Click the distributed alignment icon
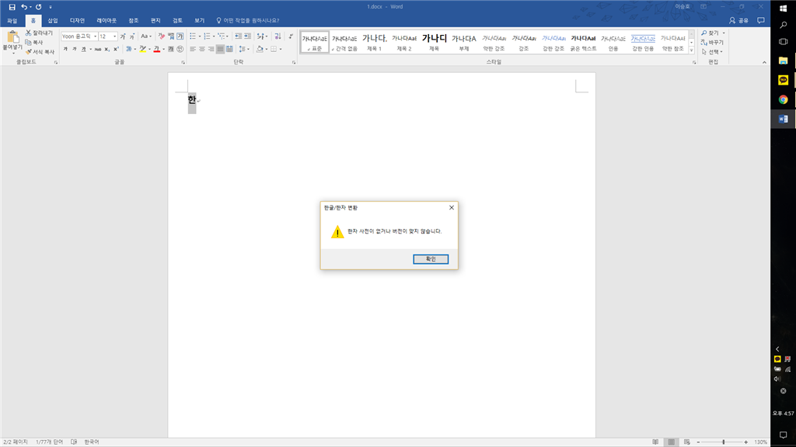Screen dimensions: 796x447 229,49
